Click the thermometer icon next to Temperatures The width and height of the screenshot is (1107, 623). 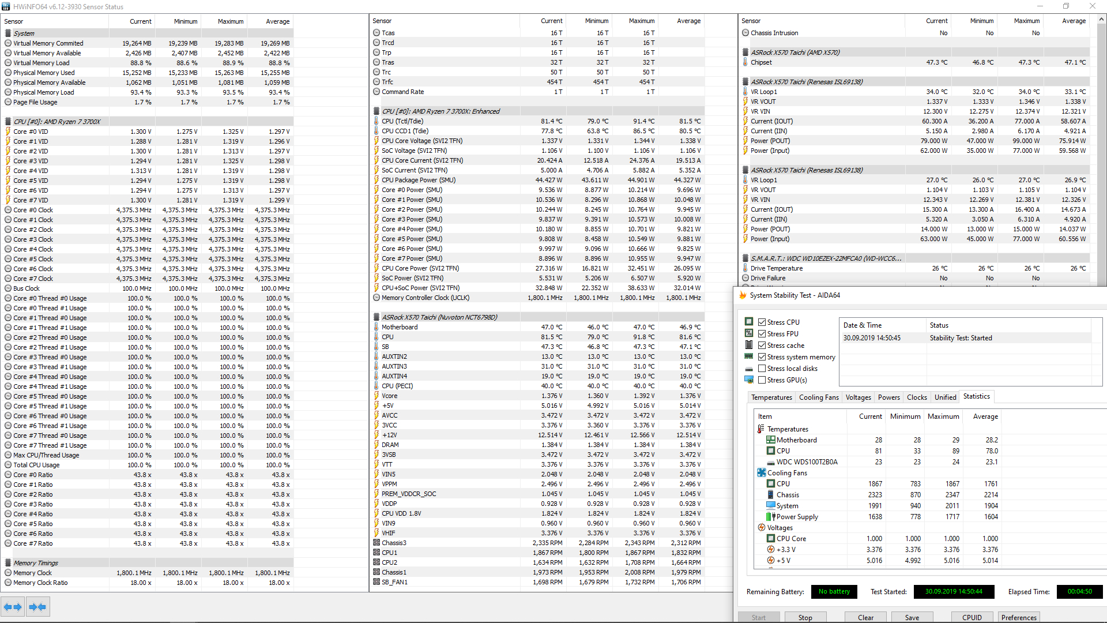[761, 429]
